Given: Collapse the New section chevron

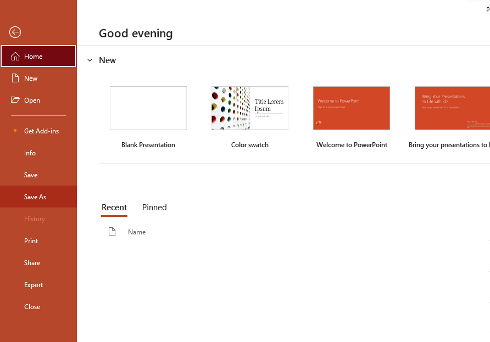Looking at the screenshot, I should (x=90, y=60).
